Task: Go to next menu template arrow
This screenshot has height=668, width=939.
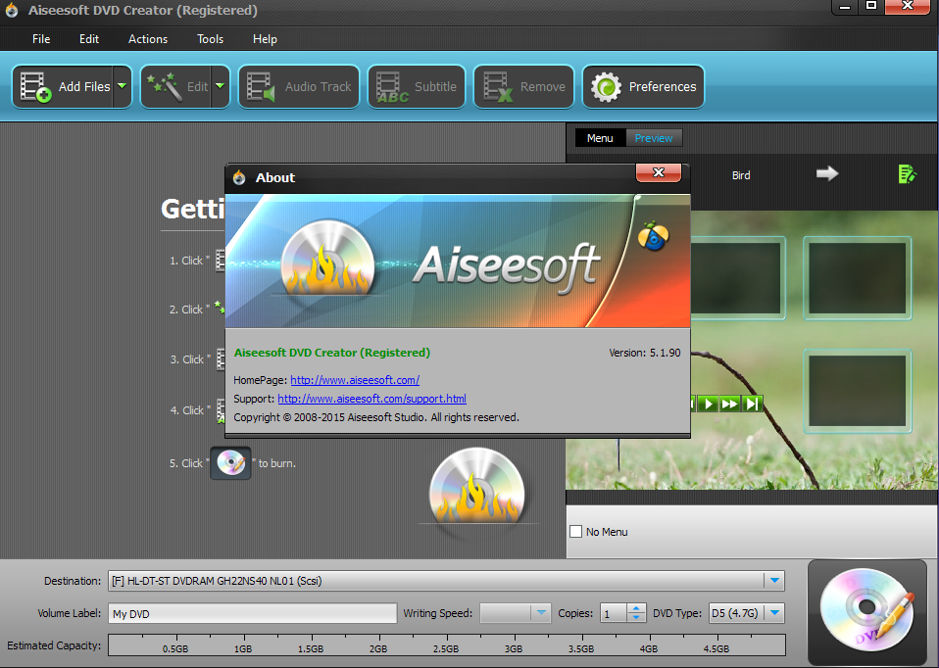Action: (827, 173)
